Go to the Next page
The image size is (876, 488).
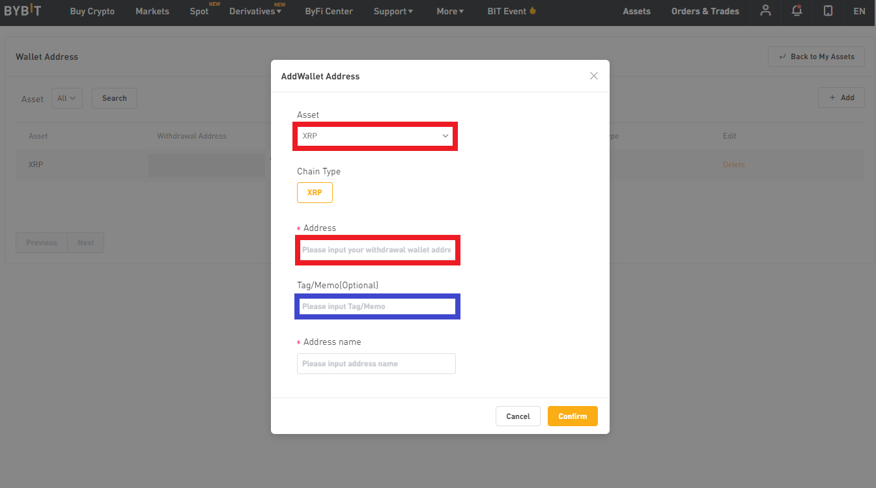[x=85, y=243]
